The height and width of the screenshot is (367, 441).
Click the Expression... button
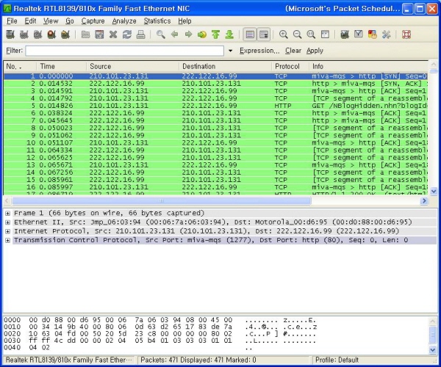click(259, 51)
